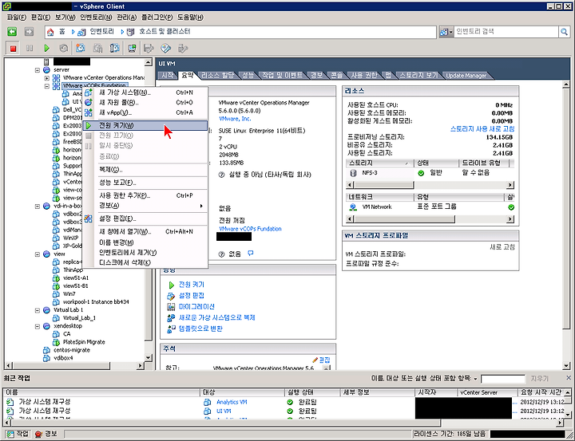Collapse the view folder node
Screen dimensions: 575x441
(x=38, y=254)
